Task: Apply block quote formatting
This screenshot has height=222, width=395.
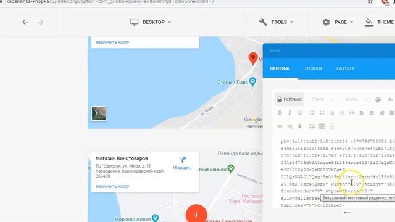Action: click(352, 113)
